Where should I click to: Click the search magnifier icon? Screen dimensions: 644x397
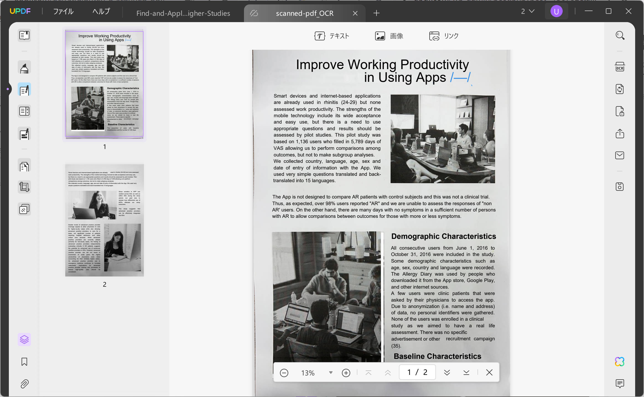[x=620, y=35]
